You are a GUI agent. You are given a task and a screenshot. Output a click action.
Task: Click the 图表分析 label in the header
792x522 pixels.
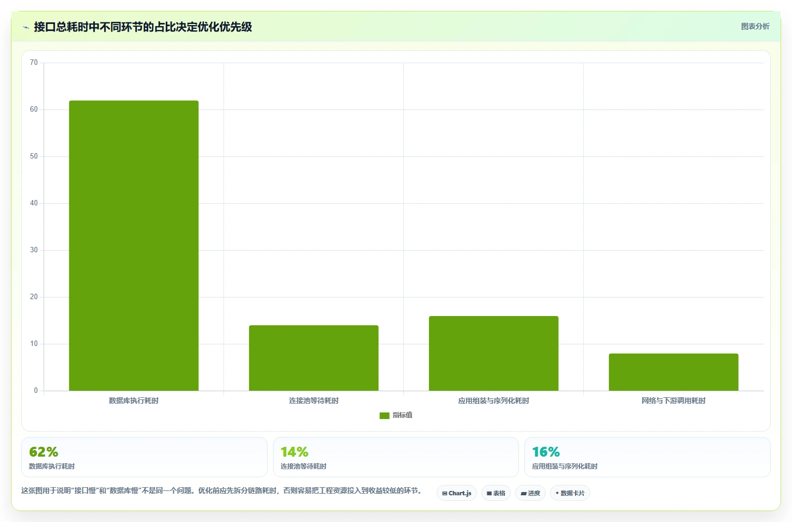(755, 26)
